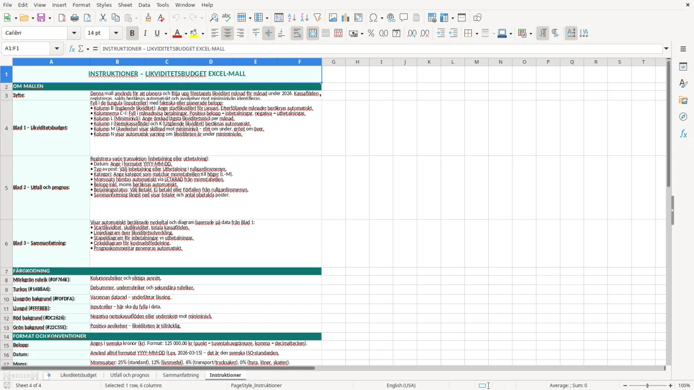Click the 100% zoom level
Screen dimensions: 694x390
click(684, 385)
